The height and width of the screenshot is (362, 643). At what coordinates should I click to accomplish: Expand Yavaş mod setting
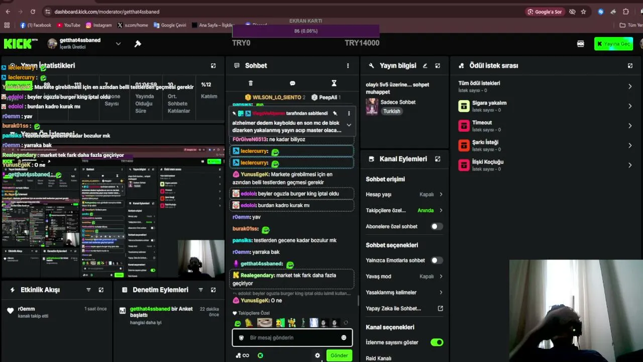pyautogui.click(x=441, y=276)
